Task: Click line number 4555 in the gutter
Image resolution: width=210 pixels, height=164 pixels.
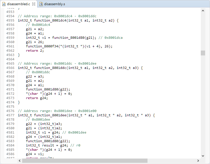Action: [x=10, y=20]
